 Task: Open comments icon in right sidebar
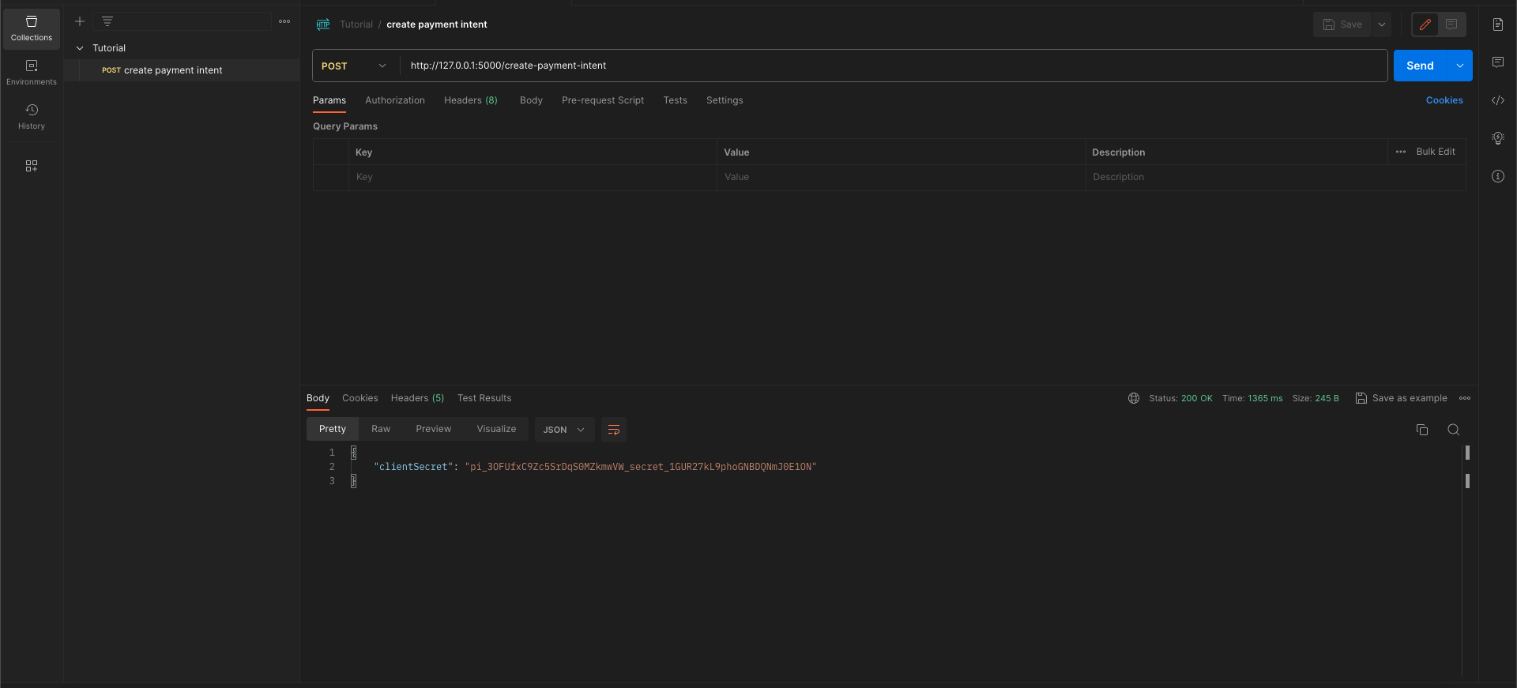1497,62
